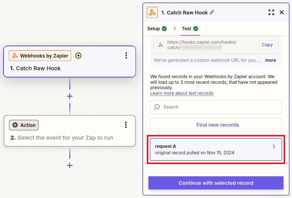Click the Search records field
This screenshot has height=198, width=292.
[x=216, y=107]
